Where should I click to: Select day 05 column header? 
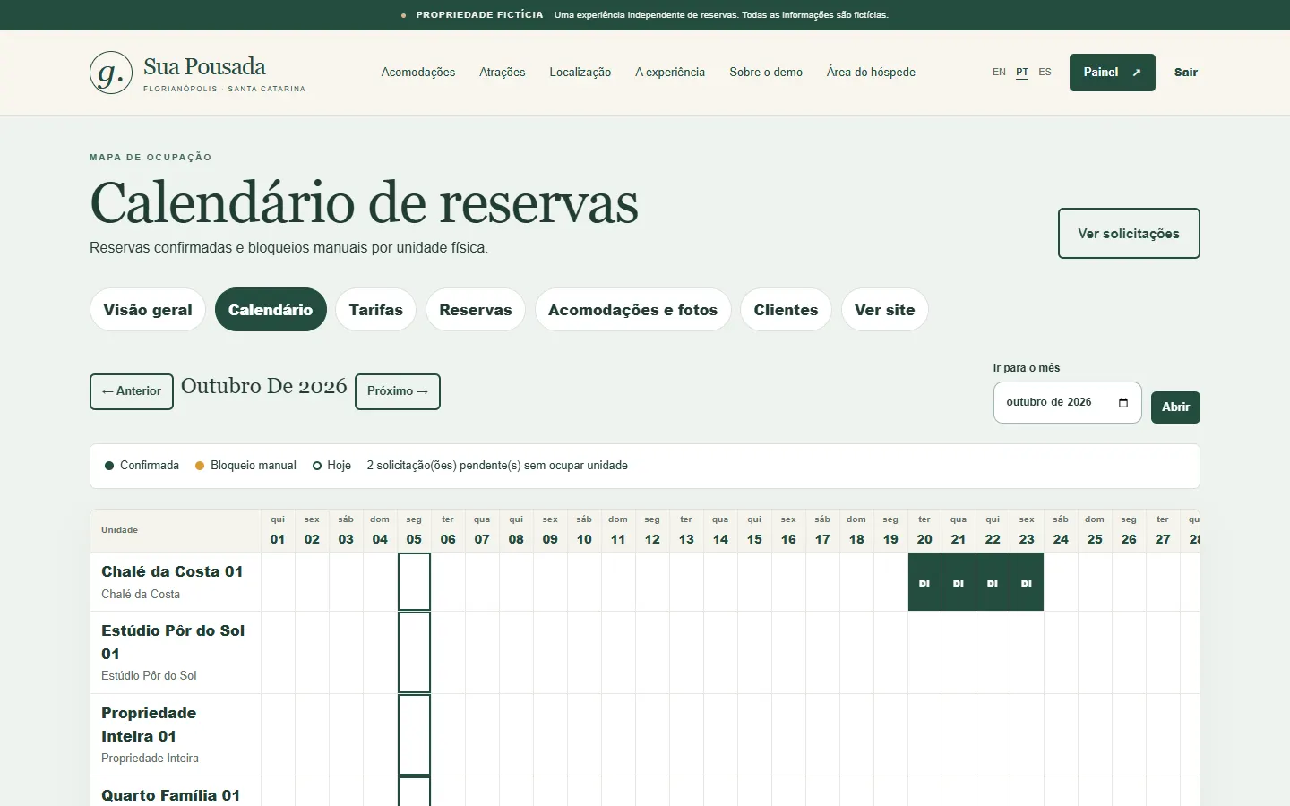coord(414,531)
